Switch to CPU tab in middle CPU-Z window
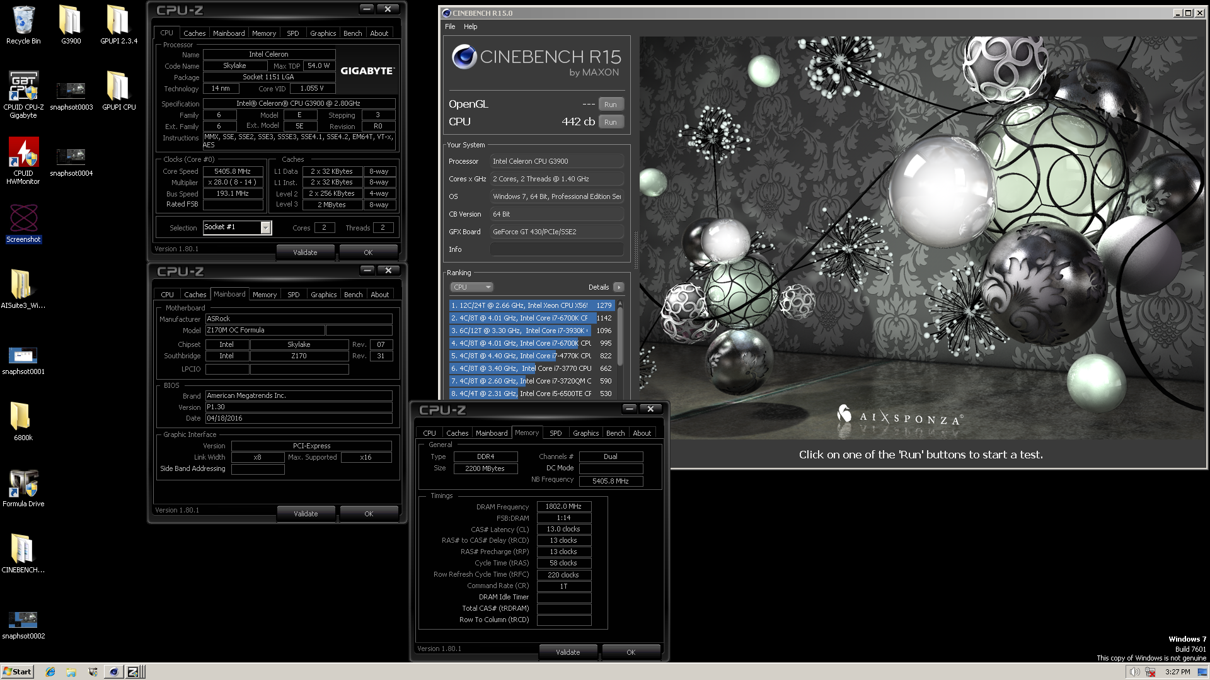 coord(168,295)
